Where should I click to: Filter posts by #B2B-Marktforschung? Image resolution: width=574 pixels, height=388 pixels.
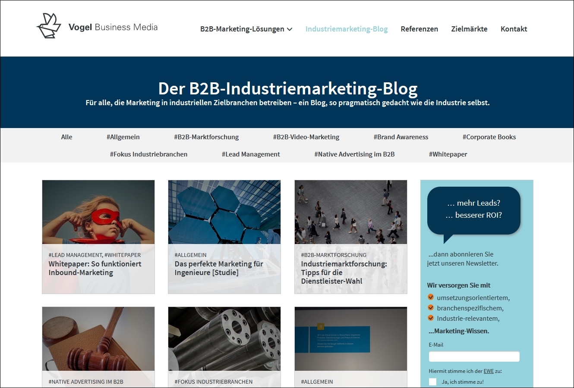pos(206,137)
